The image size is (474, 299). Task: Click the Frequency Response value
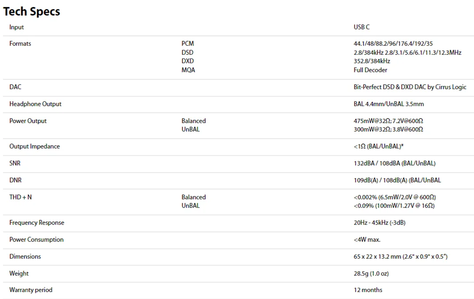(x=379, y=223)
